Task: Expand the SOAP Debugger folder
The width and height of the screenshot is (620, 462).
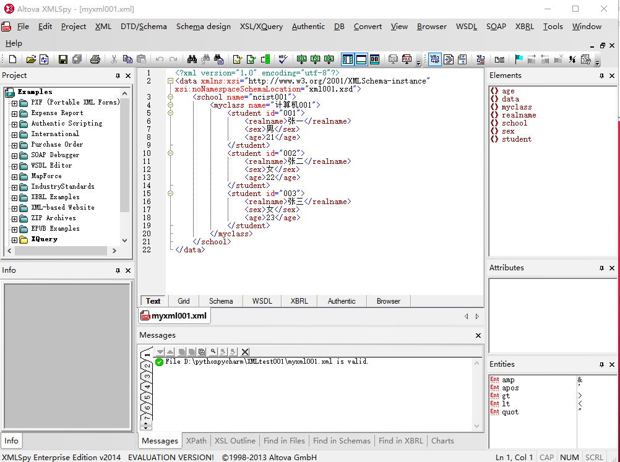Action: (14, 156)
